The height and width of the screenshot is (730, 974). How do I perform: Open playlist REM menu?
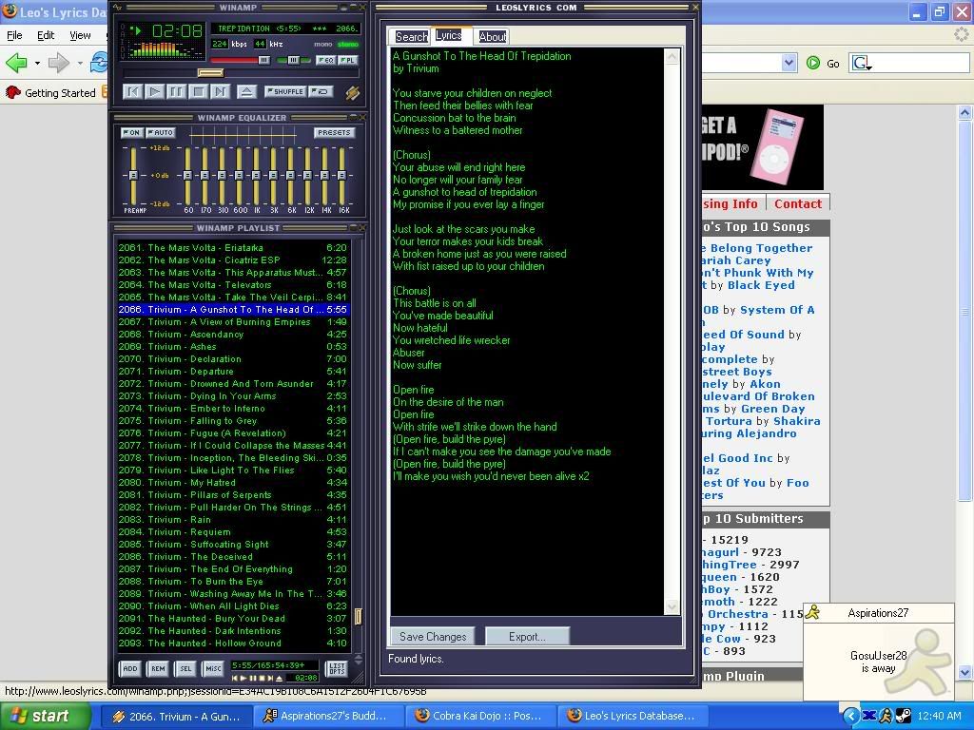(x=158, y=668)
